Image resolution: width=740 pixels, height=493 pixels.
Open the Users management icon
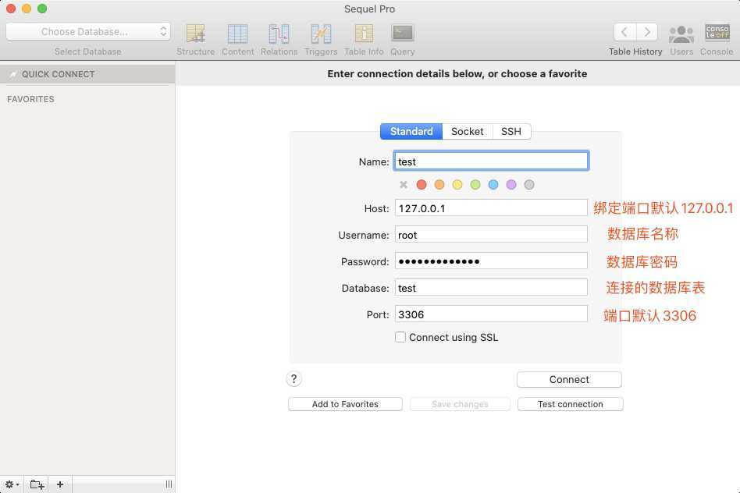point(681,40)
